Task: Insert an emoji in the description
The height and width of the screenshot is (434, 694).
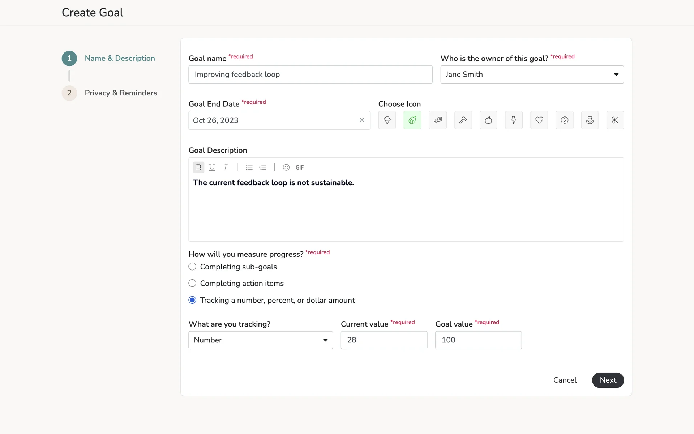Action: click(286, 167)
